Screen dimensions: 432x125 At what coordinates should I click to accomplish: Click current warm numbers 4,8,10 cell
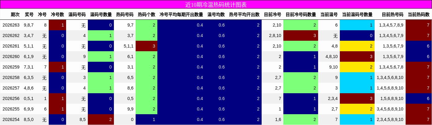pos(329,56)
